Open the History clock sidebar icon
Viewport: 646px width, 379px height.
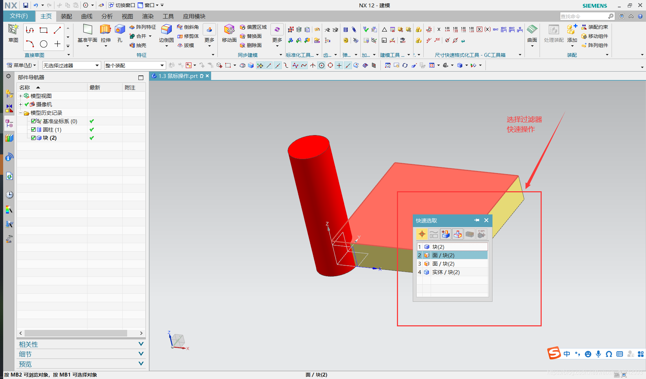point(9,195)
